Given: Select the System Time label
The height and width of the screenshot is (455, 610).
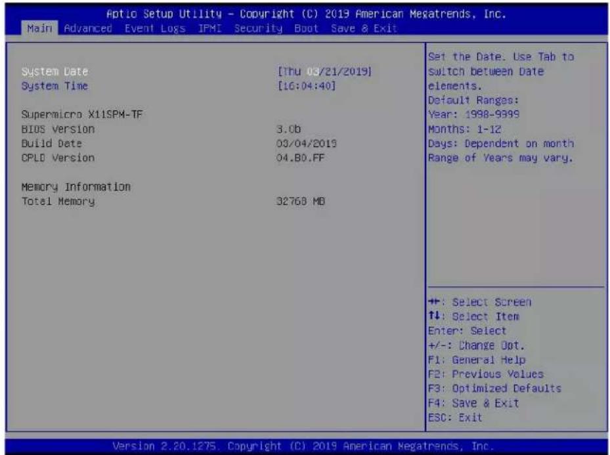Looking at the screenshot, I should click(x=55, y=86).
